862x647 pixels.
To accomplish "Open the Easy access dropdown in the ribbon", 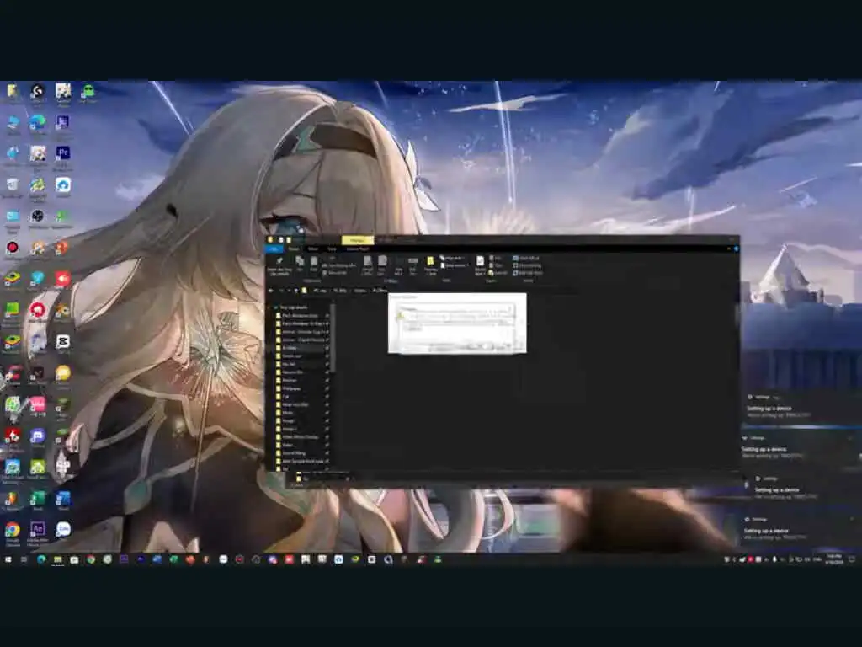I will [455, 265].
